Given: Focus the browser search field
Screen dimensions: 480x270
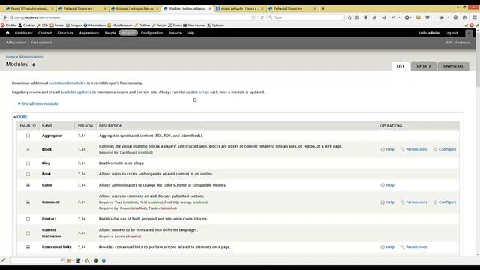Looking at the screenshot, I should coord(306,17).
